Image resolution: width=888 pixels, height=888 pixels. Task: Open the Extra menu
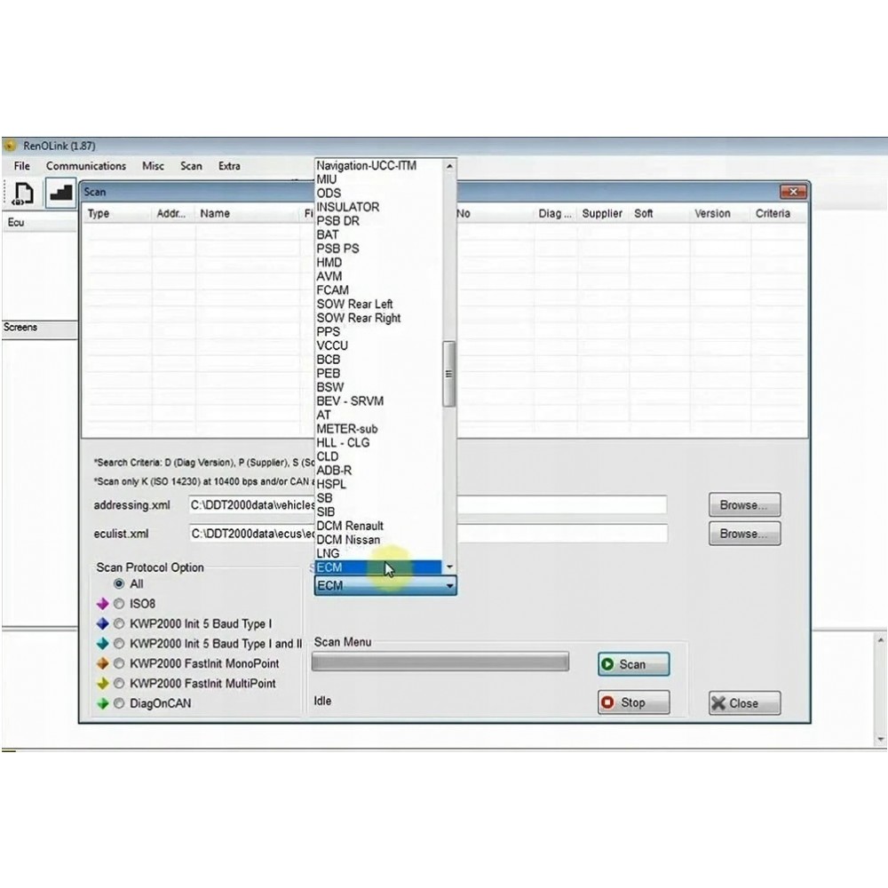229,166
